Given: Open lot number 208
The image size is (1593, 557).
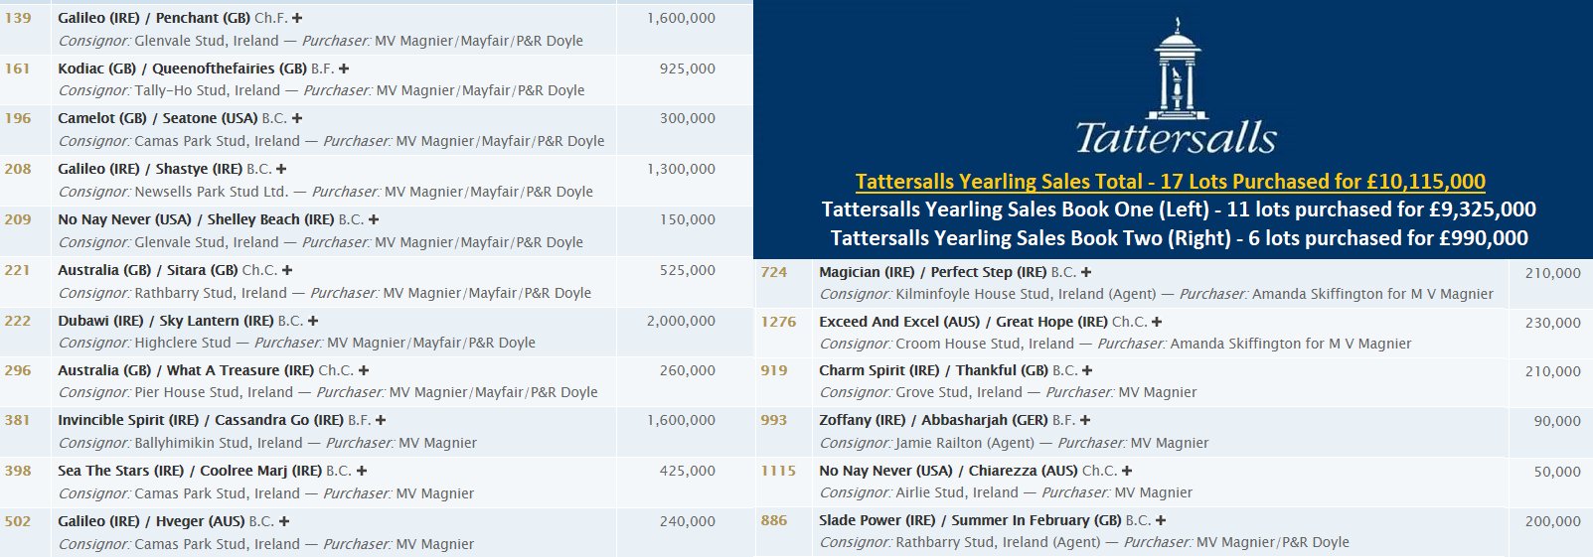Looking at the screenshot, I should pyautogui.click(x=18, y=170).
